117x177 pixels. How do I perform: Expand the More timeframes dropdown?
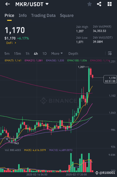coord(57,54)
